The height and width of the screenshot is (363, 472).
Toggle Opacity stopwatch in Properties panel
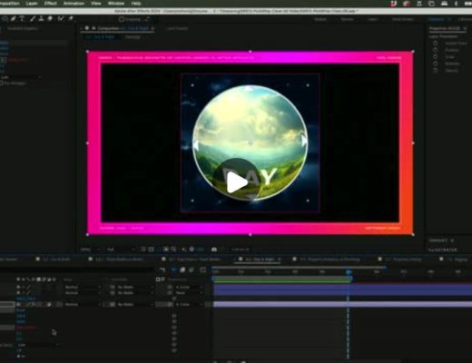point(436,70)
